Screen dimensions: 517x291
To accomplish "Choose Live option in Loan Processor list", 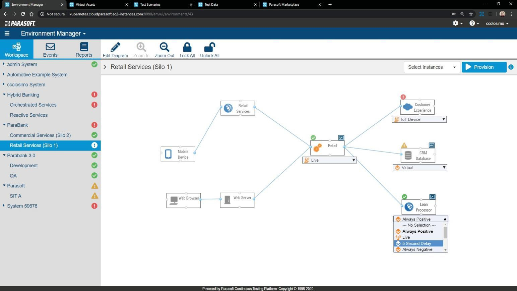I will [418, 237].
